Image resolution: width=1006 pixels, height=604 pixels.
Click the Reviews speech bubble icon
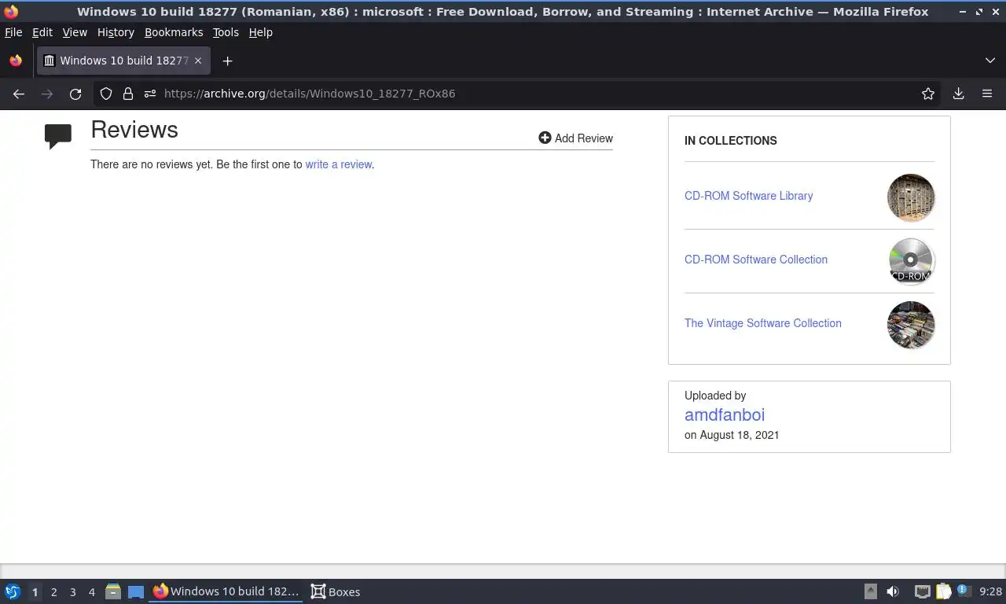[58, 136]
